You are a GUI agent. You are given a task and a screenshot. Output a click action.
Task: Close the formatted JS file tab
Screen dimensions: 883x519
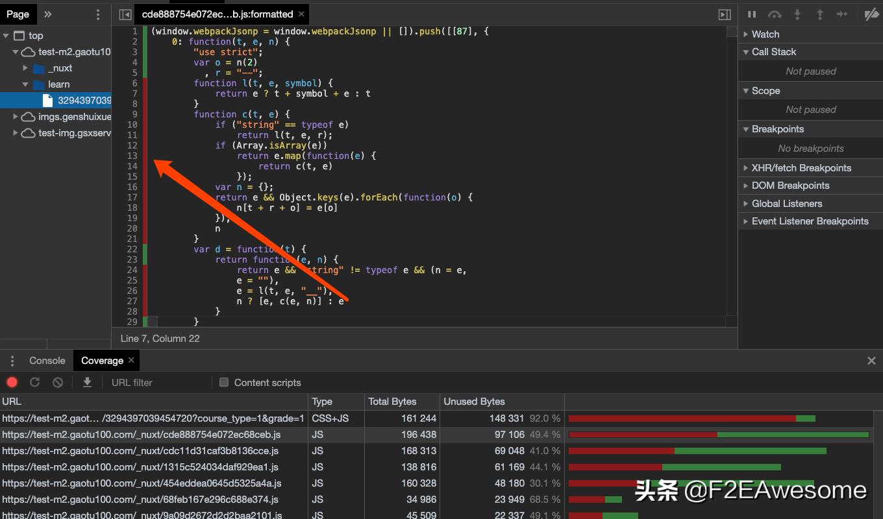coord(302,14)
